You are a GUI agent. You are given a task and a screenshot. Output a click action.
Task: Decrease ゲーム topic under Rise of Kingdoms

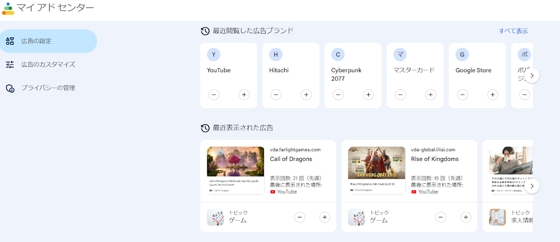point(441,217)
